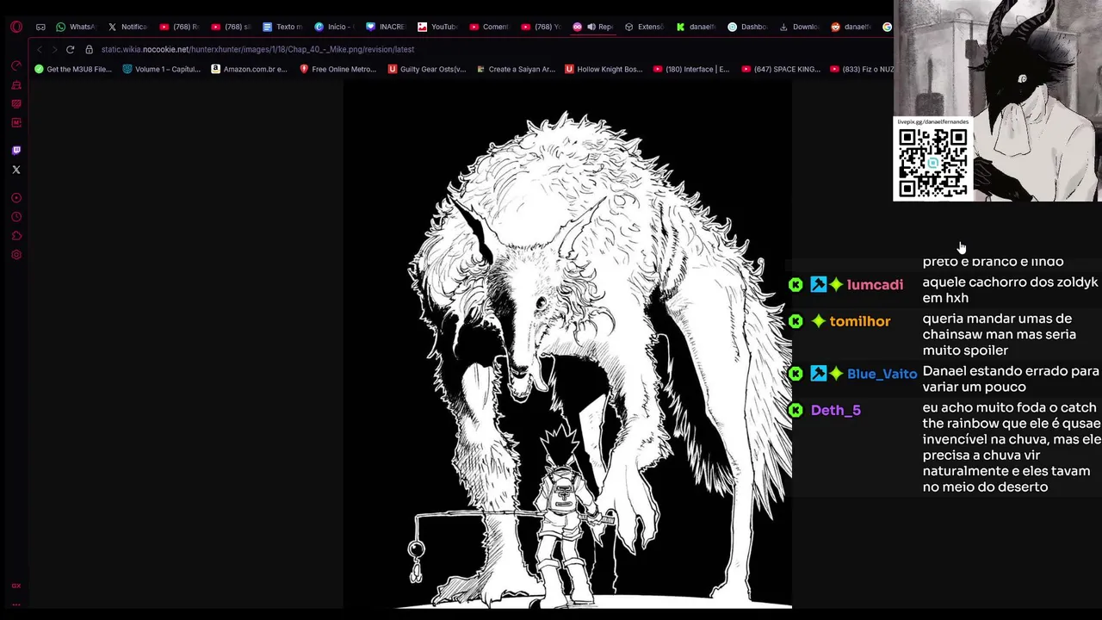This screenshot has width=1102, height=620.
Task: Open the Create a Saiyan Ar bookmark
Action: pyautogui.click(x=515, y=69)
